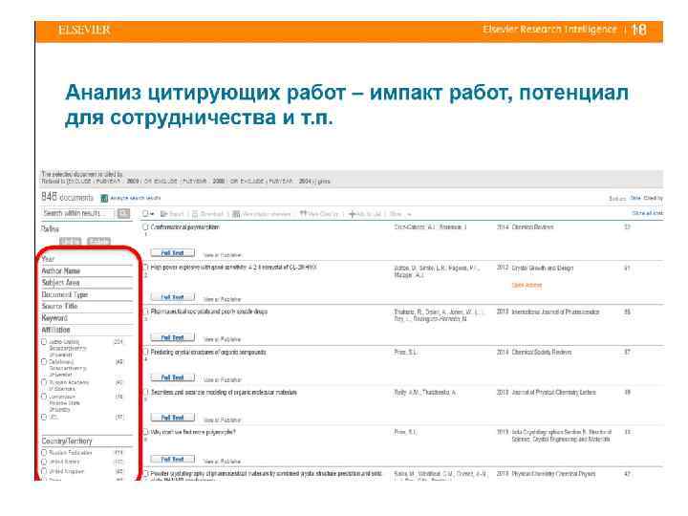Open 'Why don't we find more polymorphs?' title
The height and width of the screenshot is (516, 688).
point(193,432)
